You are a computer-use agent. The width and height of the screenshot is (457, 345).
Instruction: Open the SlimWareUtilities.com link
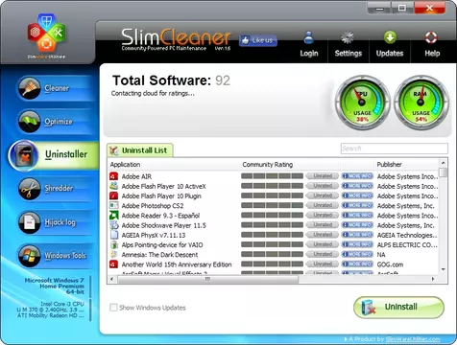pos(413,339)
